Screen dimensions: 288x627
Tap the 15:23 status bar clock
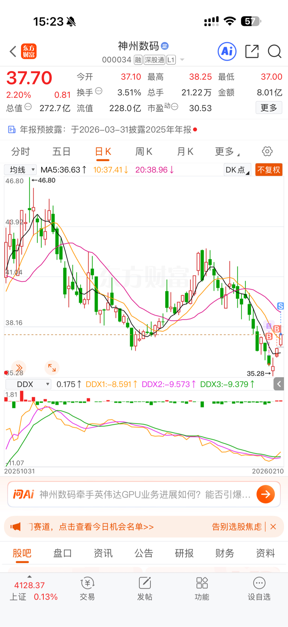point(48,21)
